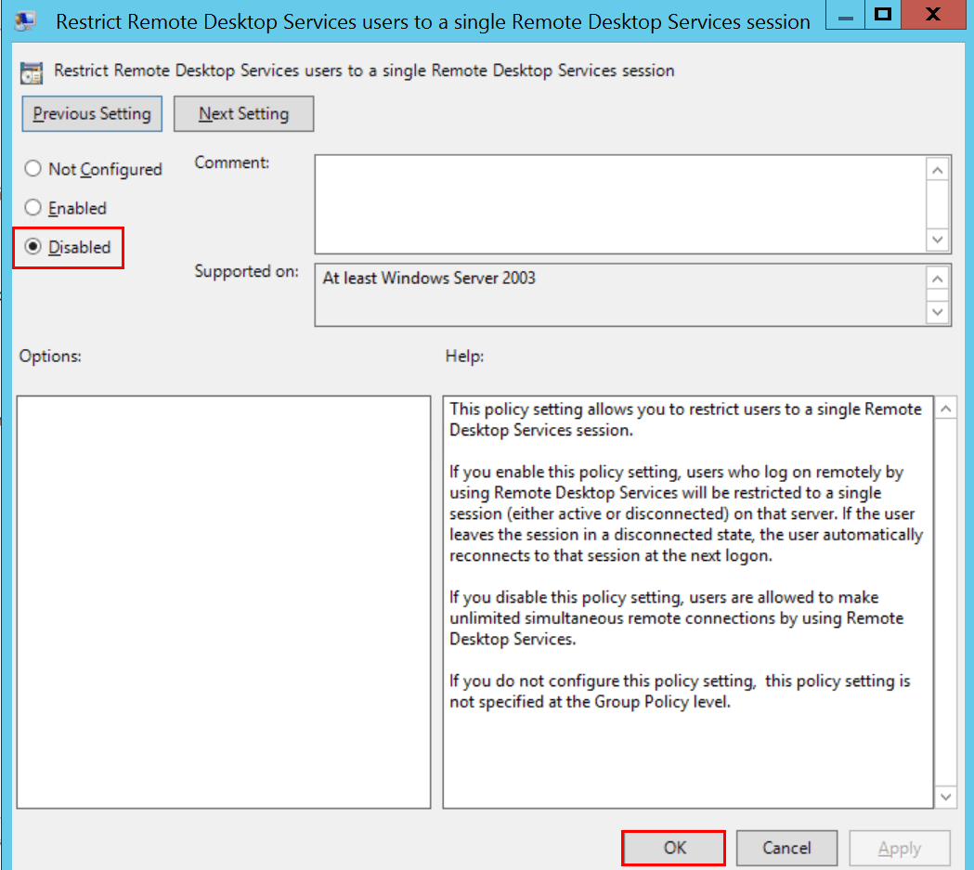Choose the Enabled radio option
The height and width of the screenshot is (870, 974).
point(33,208)
